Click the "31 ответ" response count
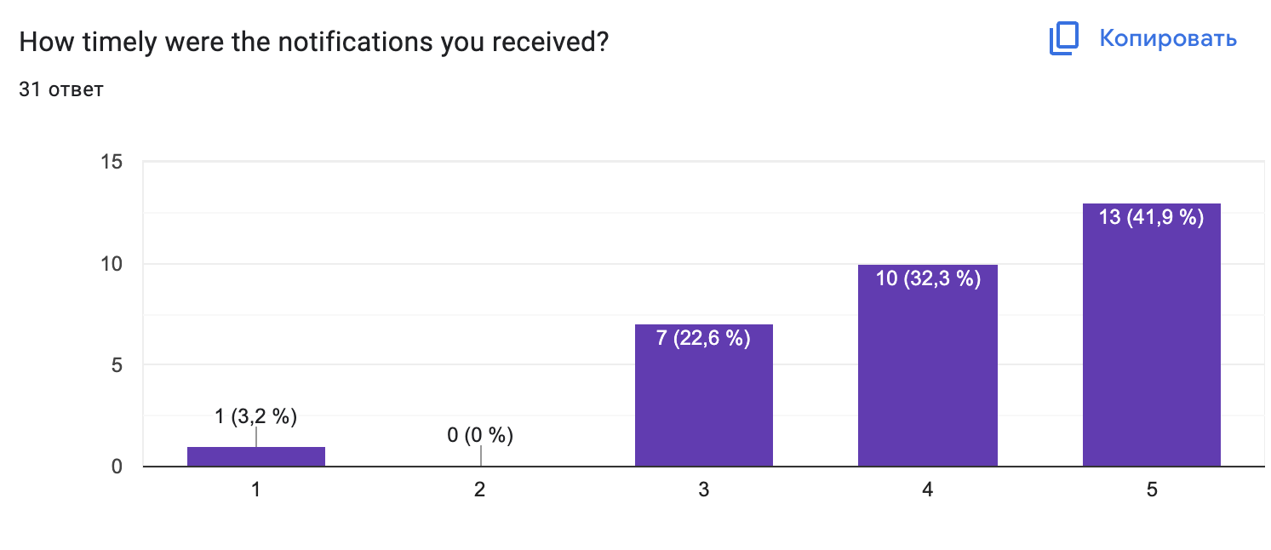The width and height of the screenshot is (1271, 550). click(61, 89)
